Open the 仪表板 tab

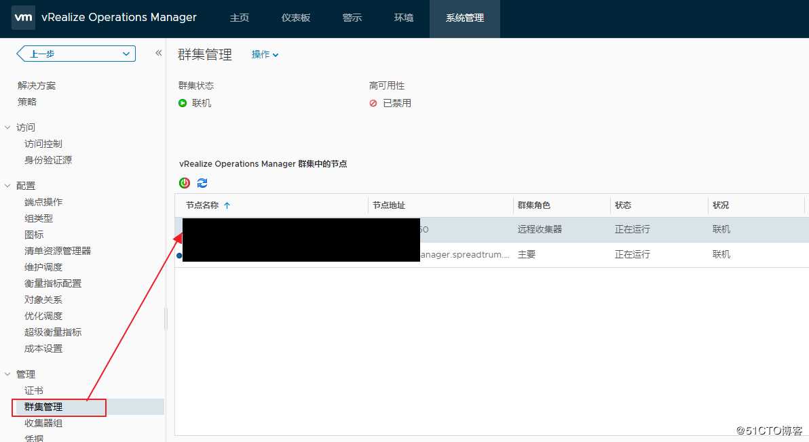296,18
